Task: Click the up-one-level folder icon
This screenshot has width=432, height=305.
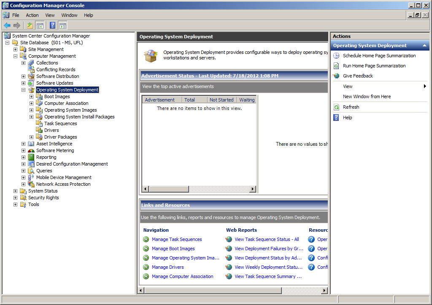Action: tap(30, 26)
